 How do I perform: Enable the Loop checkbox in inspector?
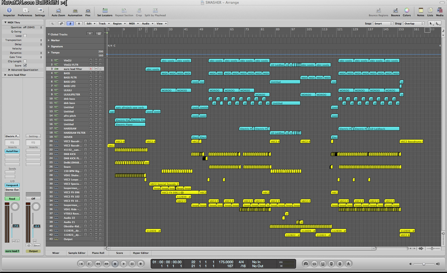pos(25,35)
